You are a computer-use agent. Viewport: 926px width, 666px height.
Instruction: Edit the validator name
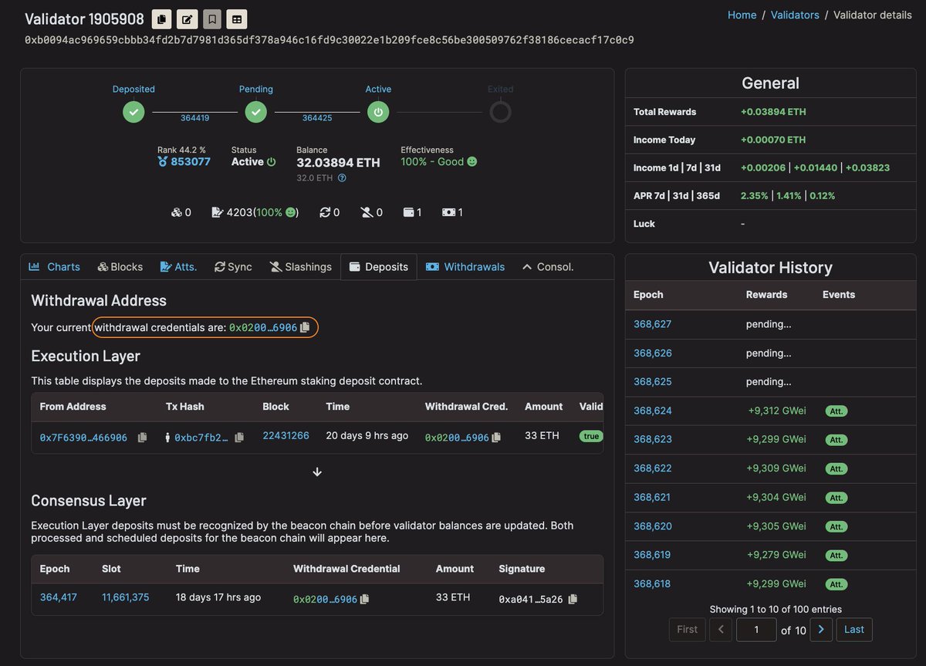(187, 19)
